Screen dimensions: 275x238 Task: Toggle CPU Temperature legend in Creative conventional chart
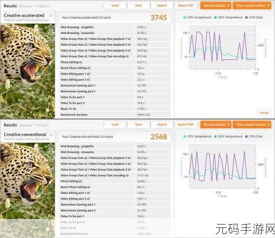pos(197,137)
